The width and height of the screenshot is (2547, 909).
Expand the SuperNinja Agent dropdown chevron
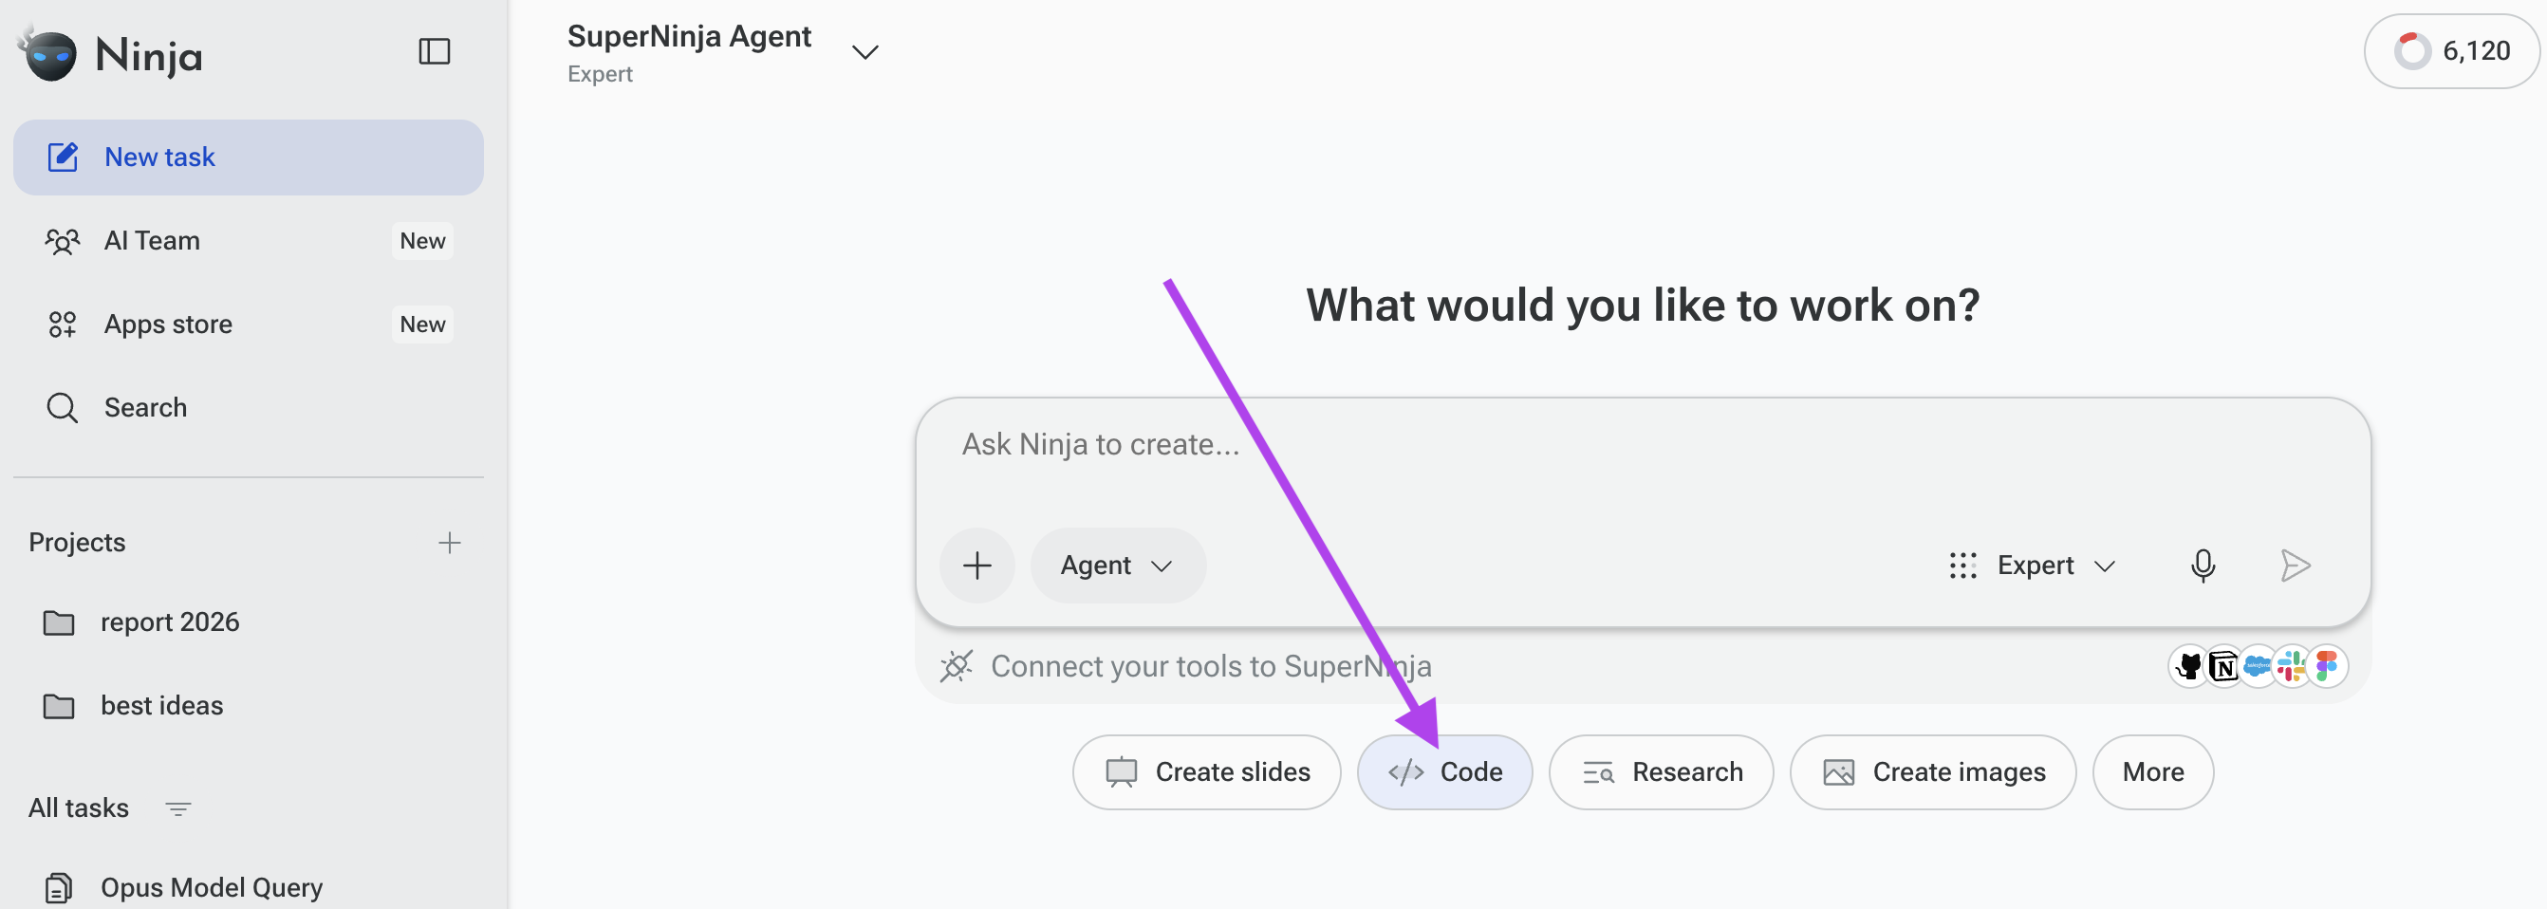click(865, 52)
